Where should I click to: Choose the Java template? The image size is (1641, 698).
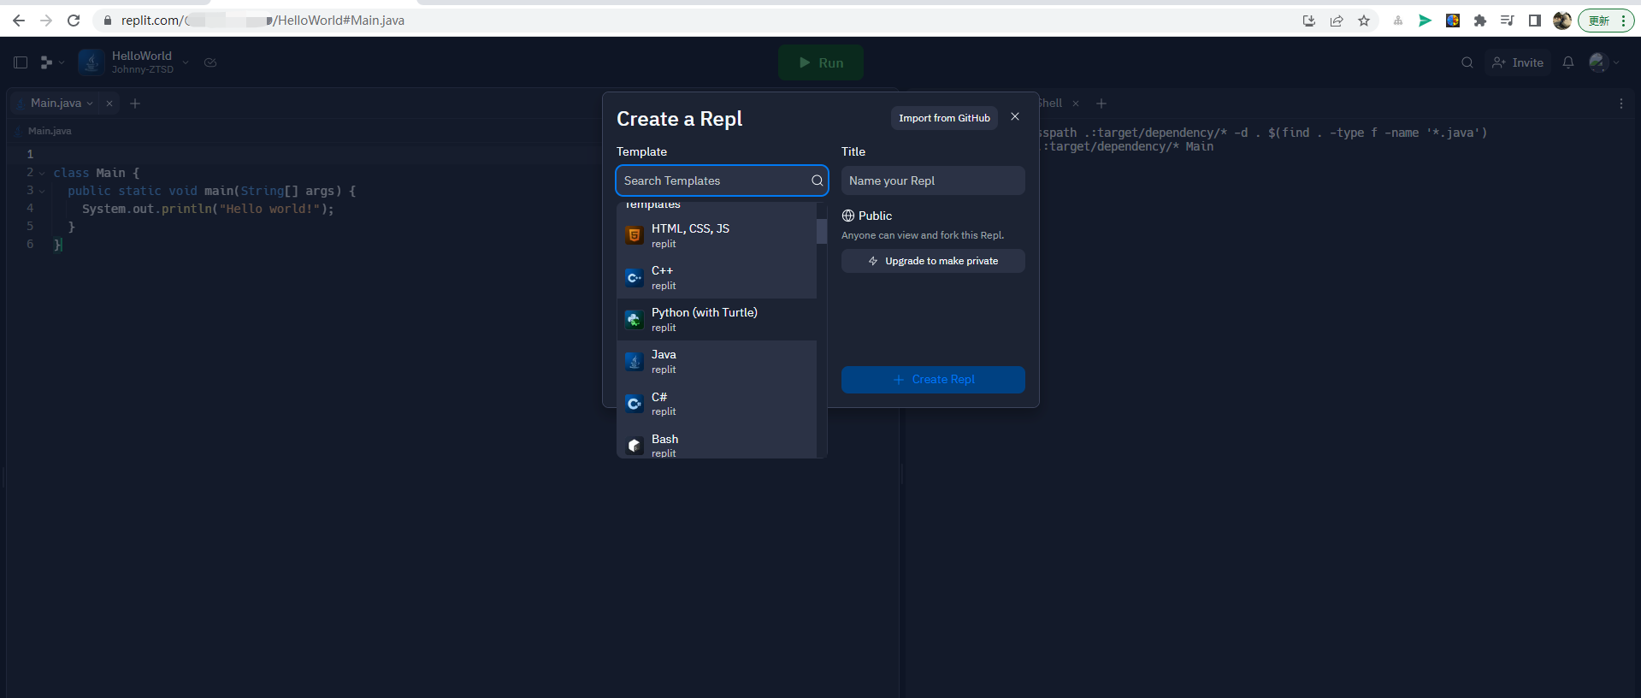pos(717,362)
